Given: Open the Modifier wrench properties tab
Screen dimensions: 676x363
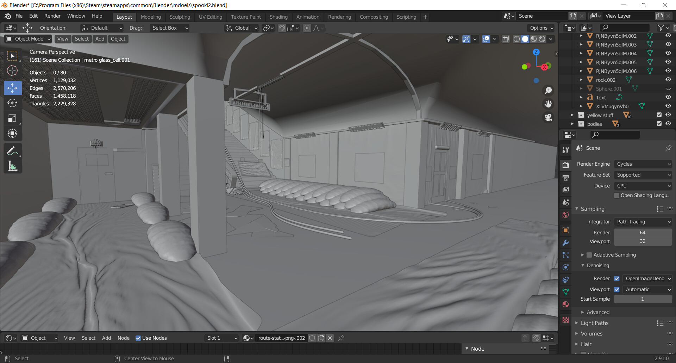Looking at the screenshot, I should coord(566,243).
